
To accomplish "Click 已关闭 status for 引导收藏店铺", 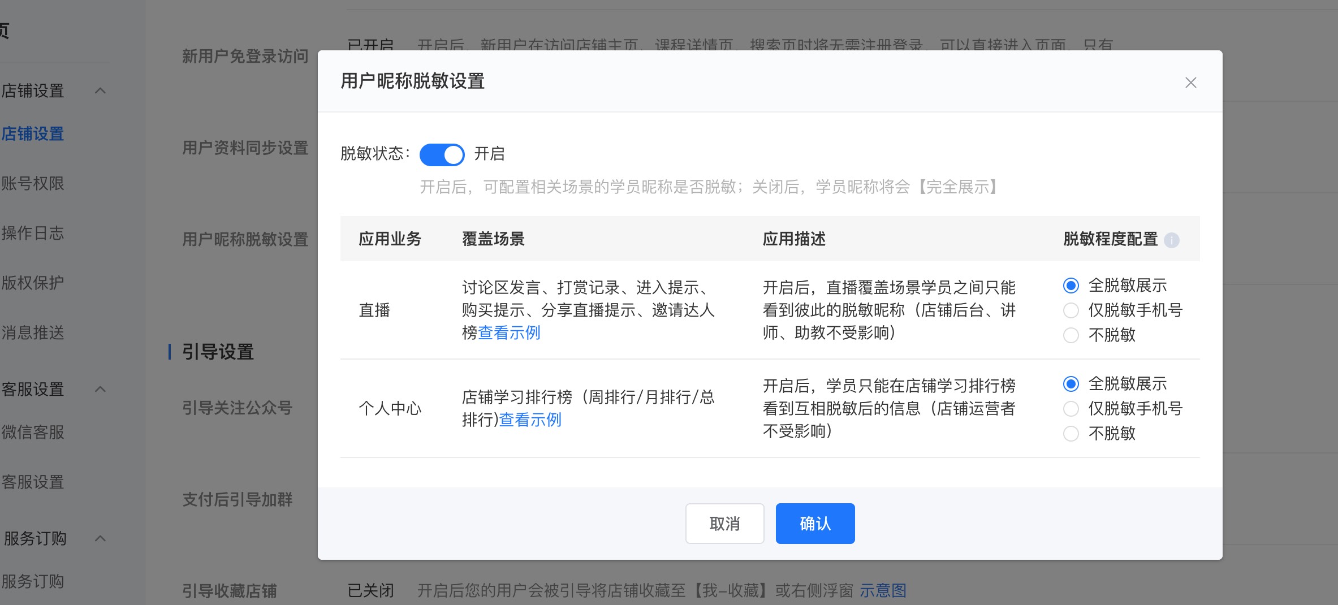I will pos(370,591).
